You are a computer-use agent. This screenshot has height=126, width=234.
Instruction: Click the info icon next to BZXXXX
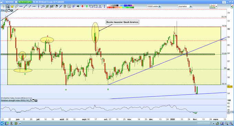coord(16,2)
